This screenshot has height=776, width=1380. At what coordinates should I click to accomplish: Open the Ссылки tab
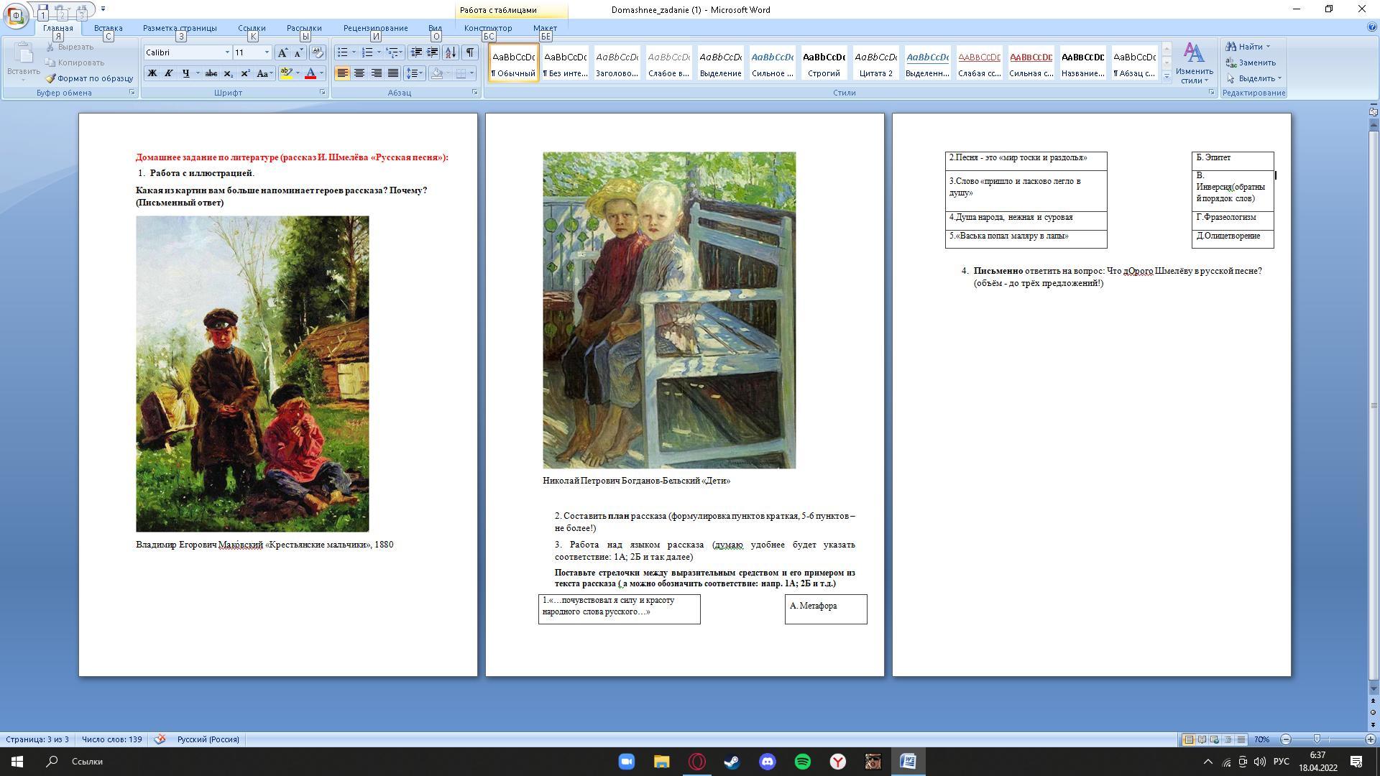click(x=252, y=28)
